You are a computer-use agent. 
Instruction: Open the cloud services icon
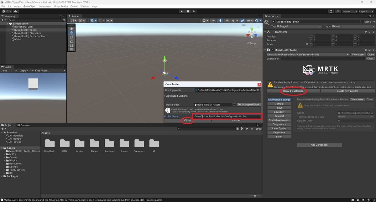pyautogui.click(x=16, y=11)
